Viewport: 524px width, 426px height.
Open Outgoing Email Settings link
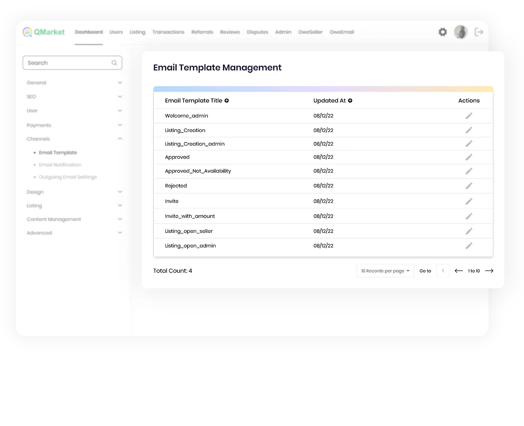pyautogui.click(x=68, y=177)
